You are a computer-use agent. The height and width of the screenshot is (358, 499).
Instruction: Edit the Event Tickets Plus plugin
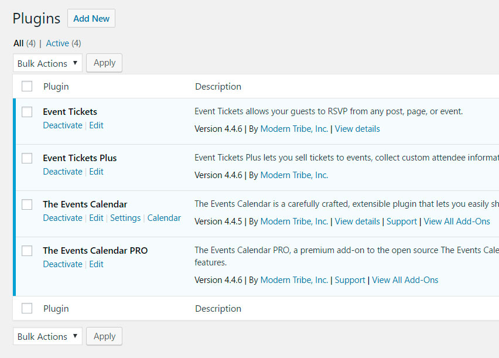[x=96, y=172]
